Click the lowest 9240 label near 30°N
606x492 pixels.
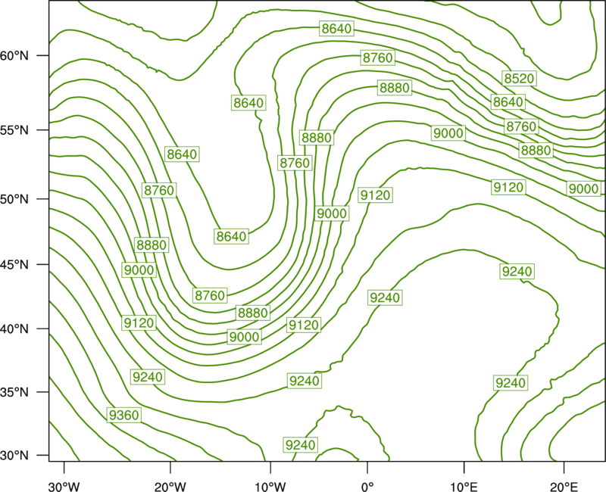click(300, 445)
